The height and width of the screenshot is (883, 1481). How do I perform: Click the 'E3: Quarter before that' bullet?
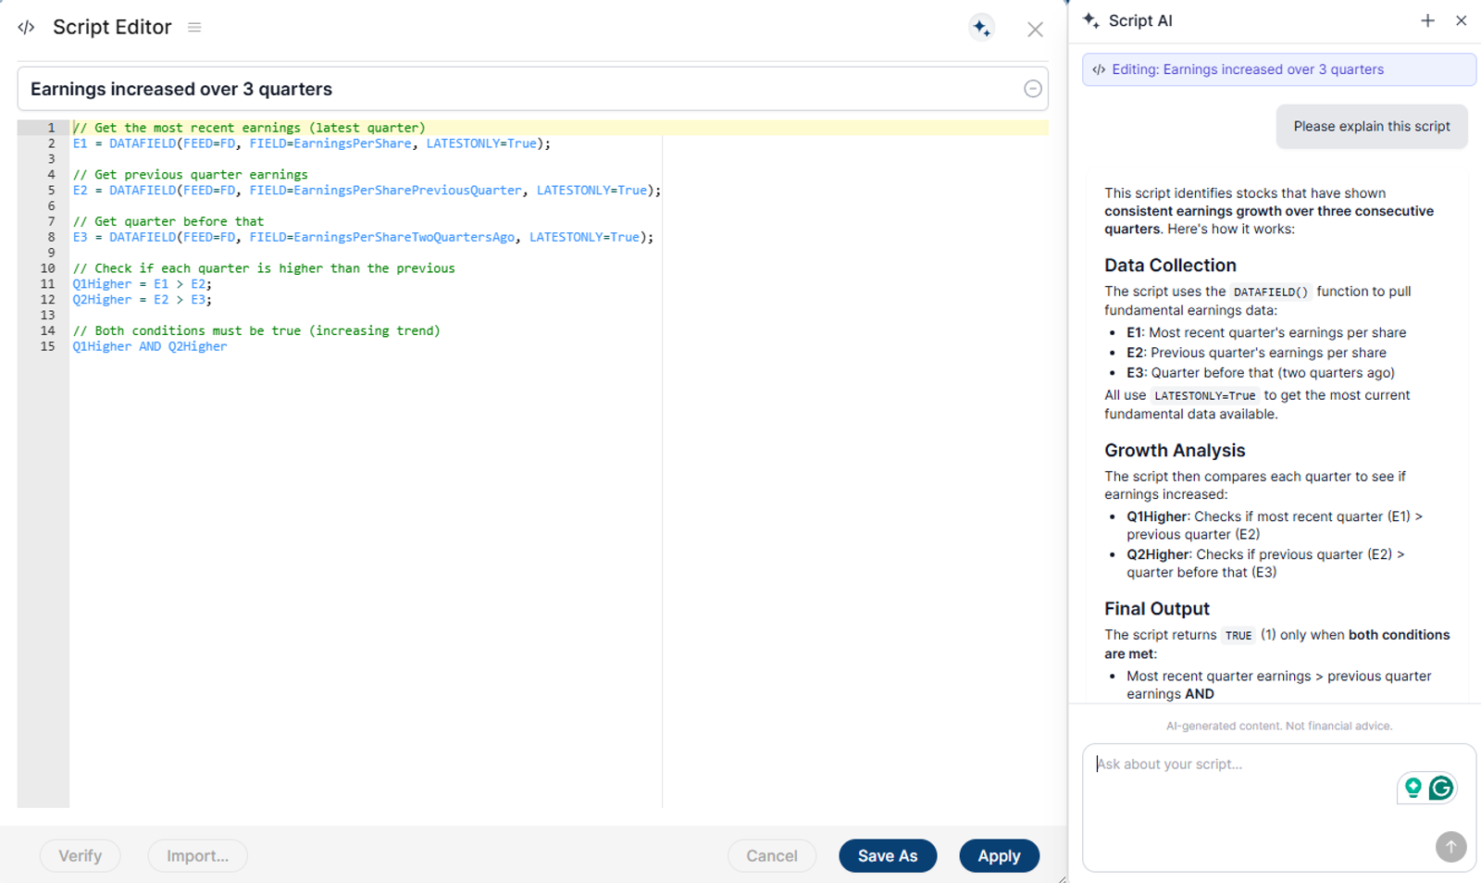click(x=1261, y=373)
